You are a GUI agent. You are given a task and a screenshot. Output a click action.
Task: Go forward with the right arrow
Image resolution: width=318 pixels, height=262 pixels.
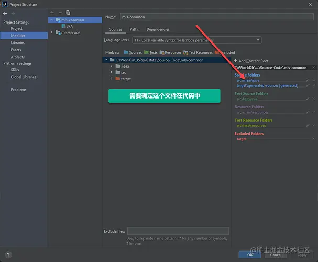click(13, 13)
